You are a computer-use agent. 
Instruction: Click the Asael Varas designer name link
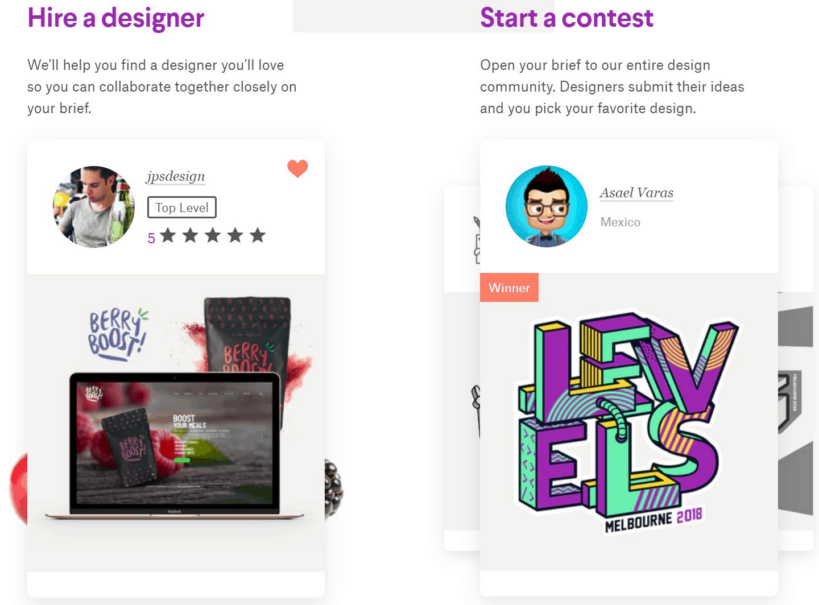pos(636,193)
